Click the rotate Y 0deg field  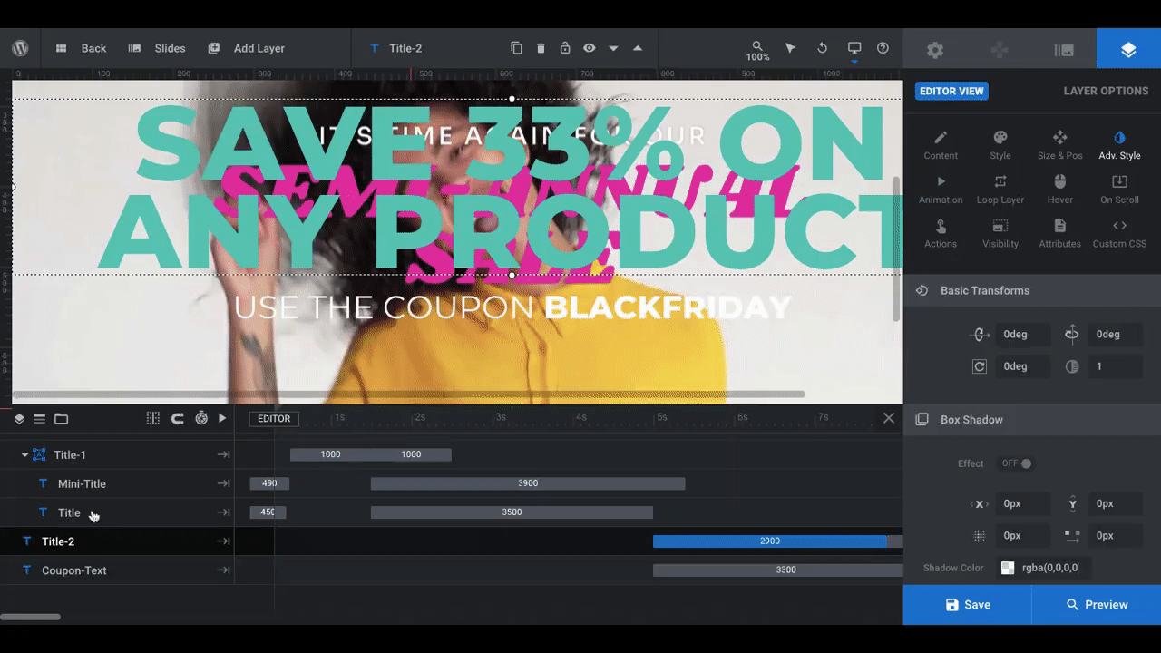click(1115, 334)
